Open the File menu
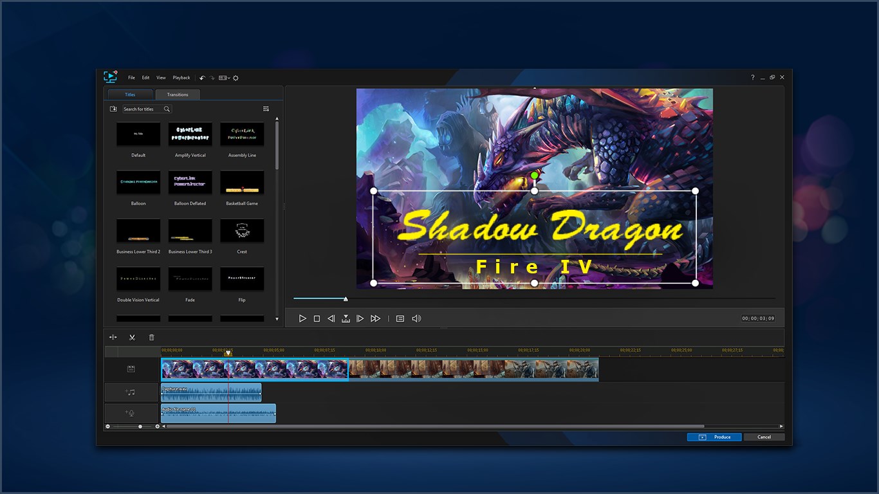The height and width of the screenshot is (494, 879). tap(131, 78)
